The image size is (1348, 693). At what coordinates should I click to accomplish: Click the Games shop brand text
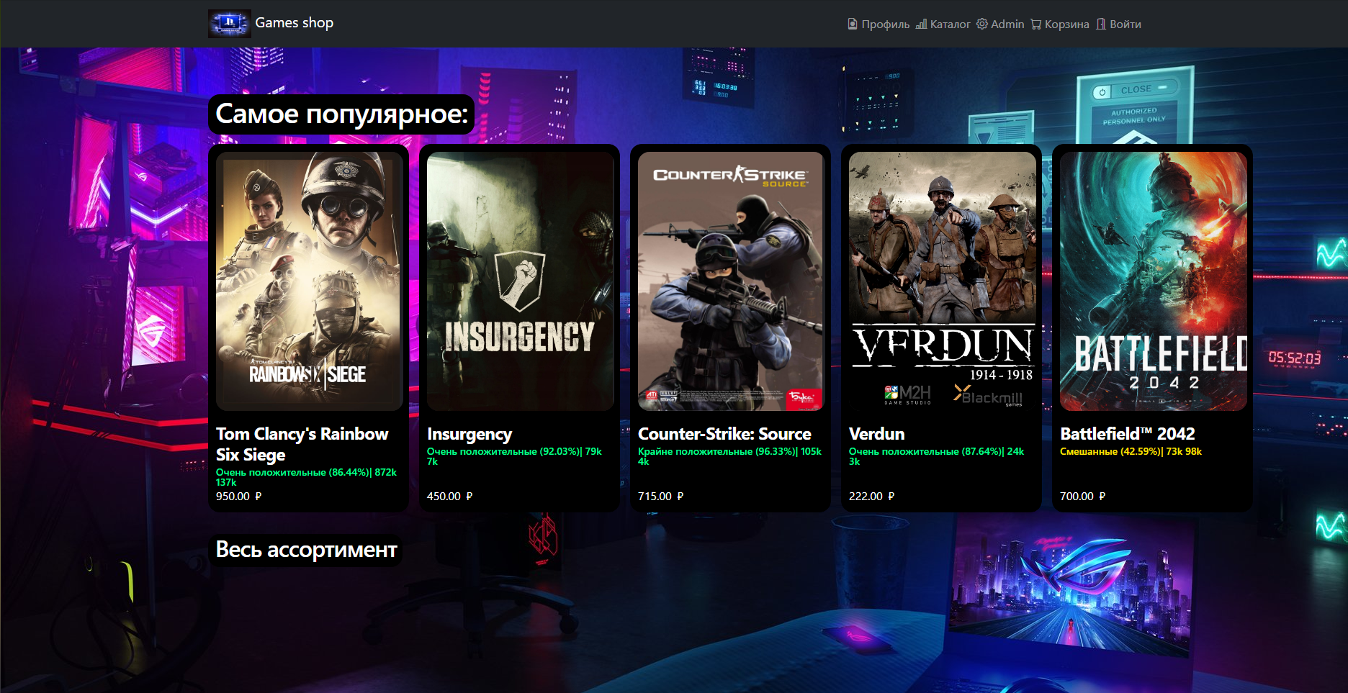pos(294,23)
